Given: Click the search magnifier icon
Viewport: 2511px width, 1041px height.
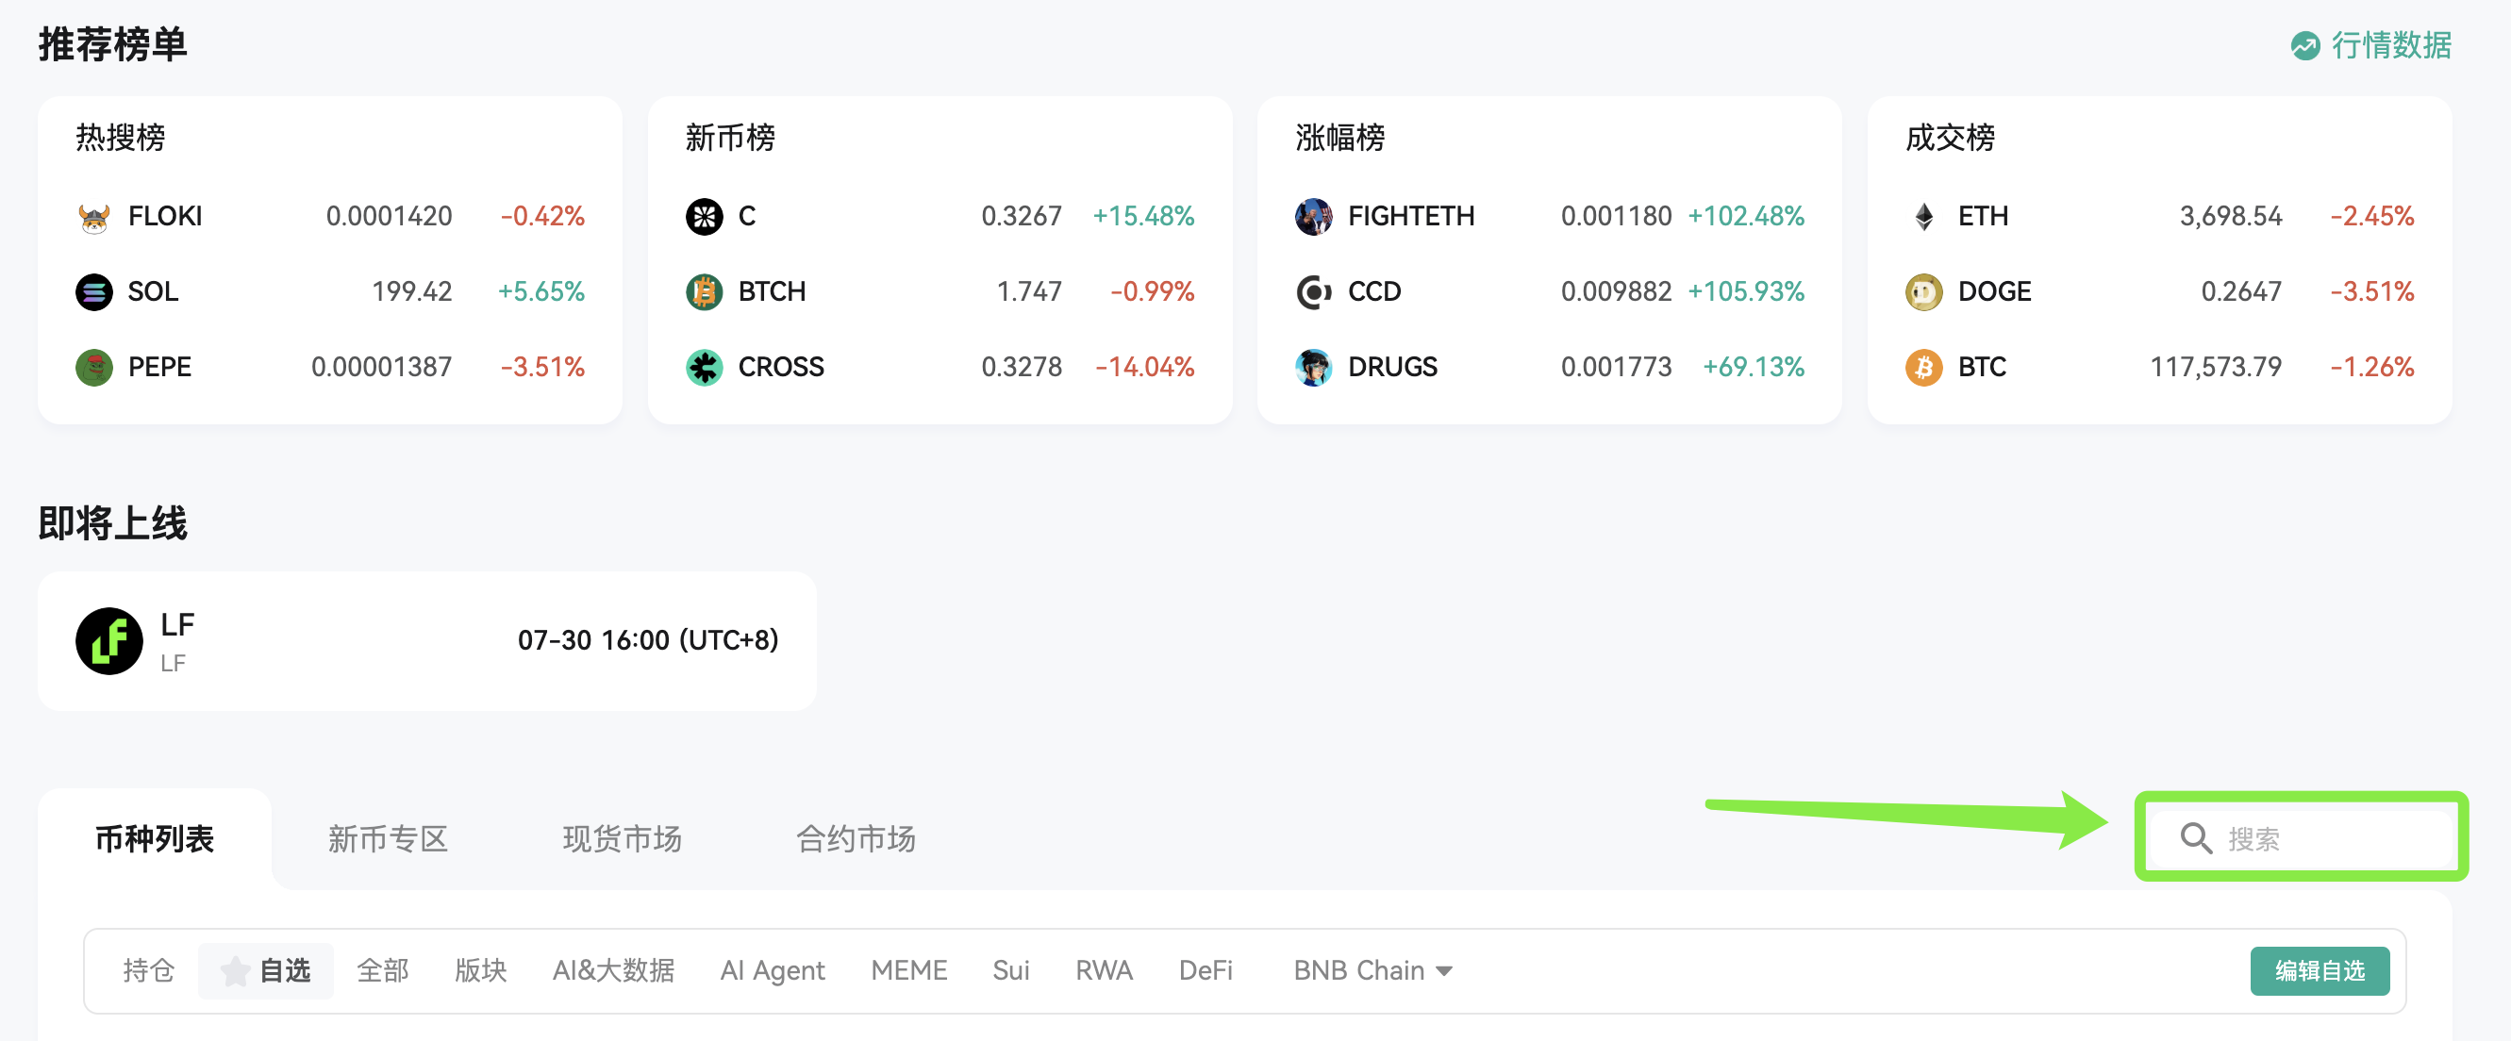Looking at the screenshot, I should (x=2195, y=838).
